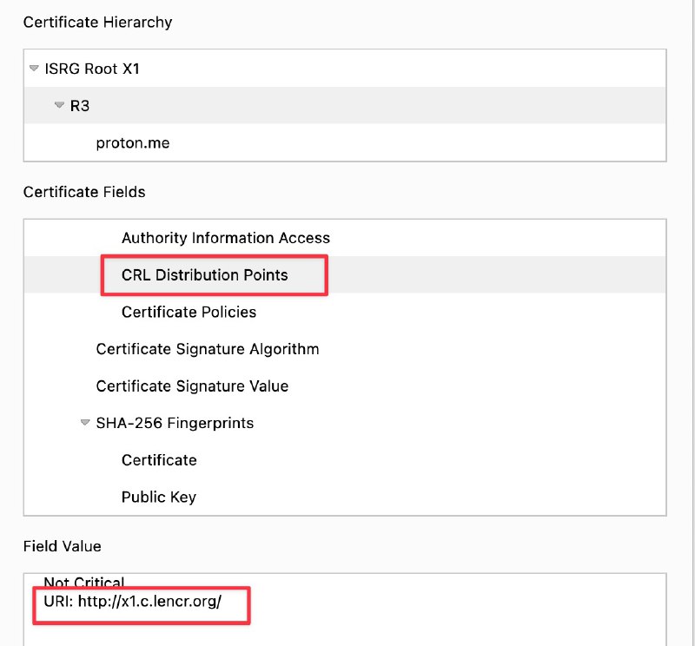695x646 pixels.
Task: Select Certificate Signature Algorithm field
Action: pos(207,349)
